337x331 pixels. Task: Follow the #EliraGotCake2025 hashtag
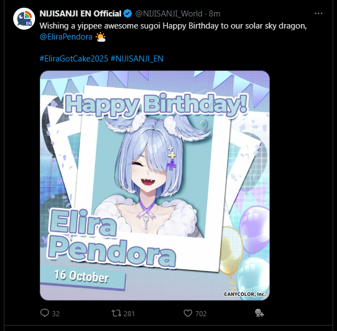pyautogui.click(x=74, y=59)
